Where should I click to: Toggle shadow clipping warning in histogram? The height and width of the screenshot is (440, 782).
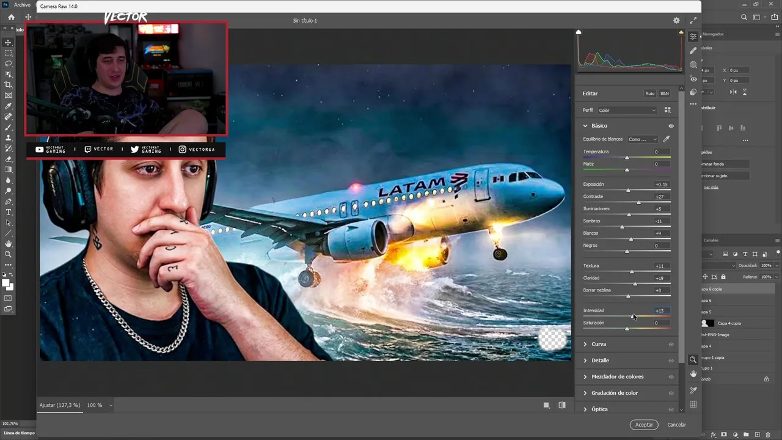click(579, 32)
